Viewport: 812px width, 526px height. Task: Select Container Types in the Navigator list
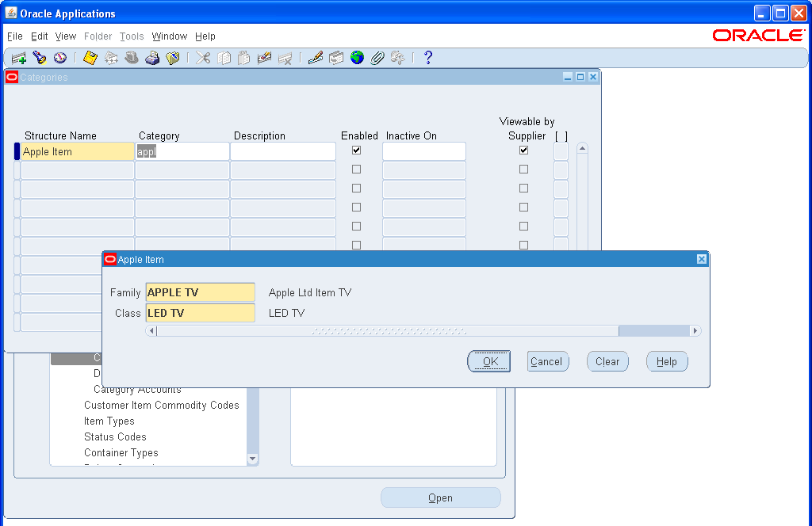point(121,452)
